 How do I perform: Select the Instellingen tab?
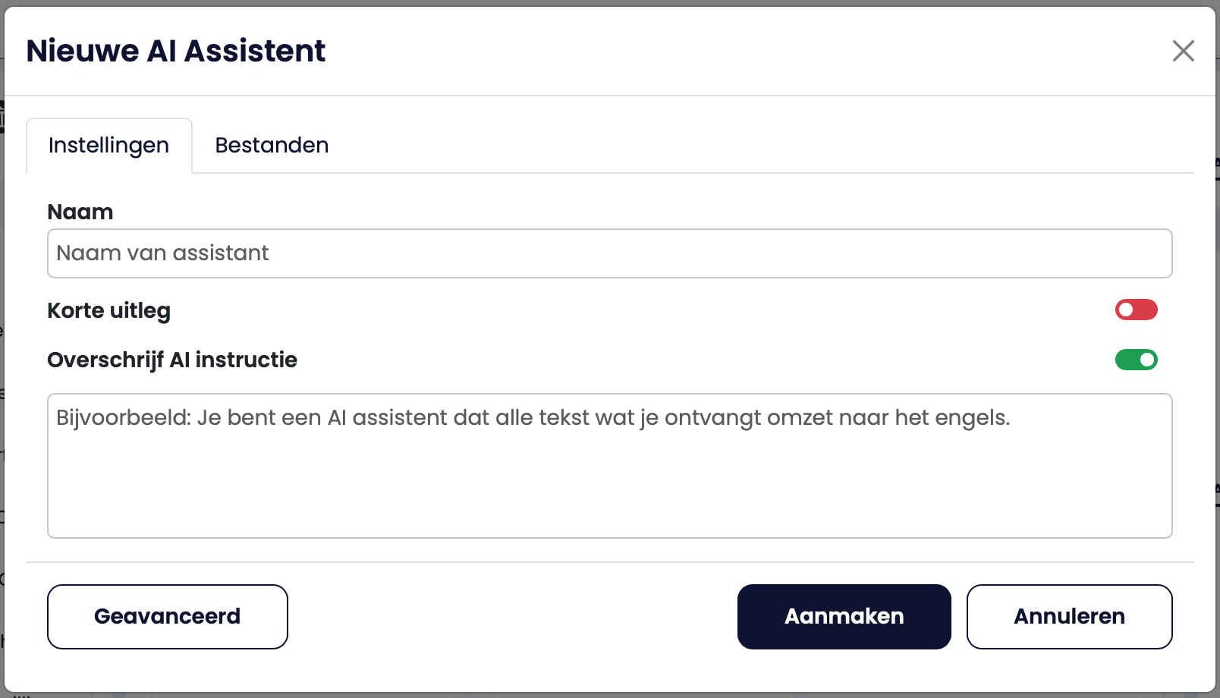click(108, 145)
